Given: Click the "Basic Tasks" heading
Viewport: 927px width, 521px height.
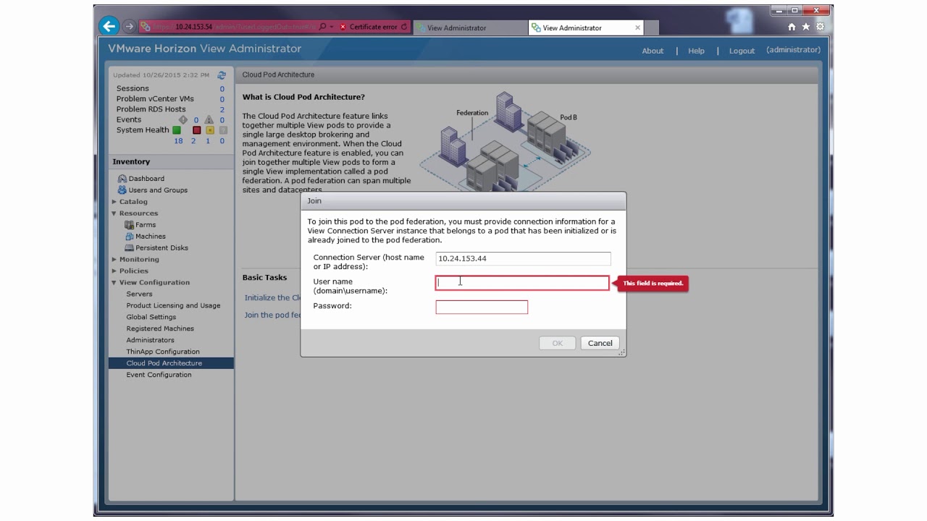Looking at the screenshot, I should coord(264,278).
